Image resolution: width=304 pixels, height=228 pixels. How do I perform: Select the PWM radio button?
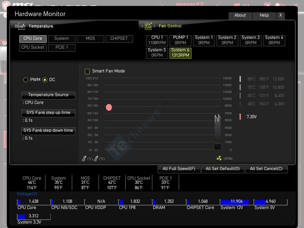point(26,80)
